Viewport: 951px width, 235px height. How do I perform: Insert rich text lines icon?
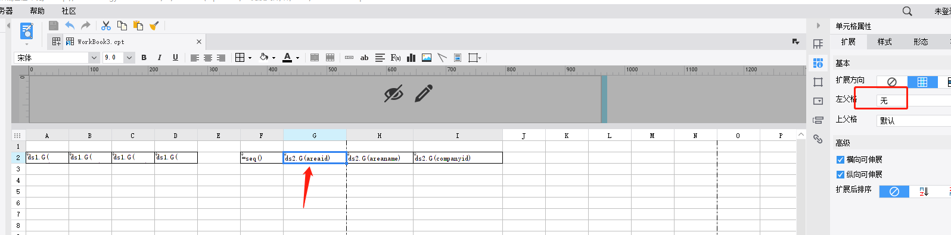[x=380, y=58]
